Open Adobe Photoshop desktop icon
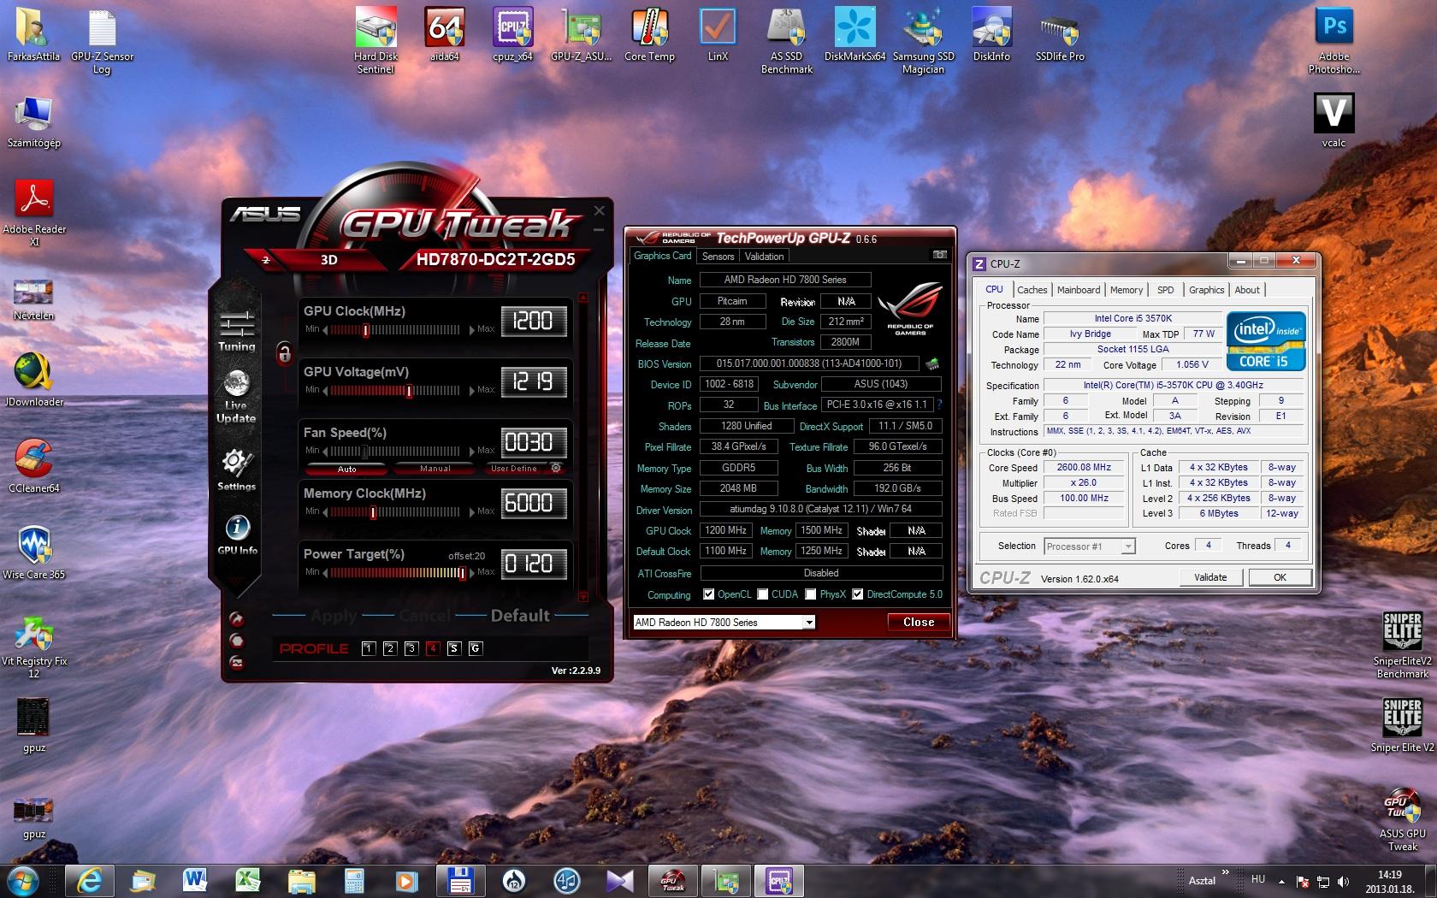Viewport: 1437px width, 898px height. pyautogui.click(x=1334, y=39)
